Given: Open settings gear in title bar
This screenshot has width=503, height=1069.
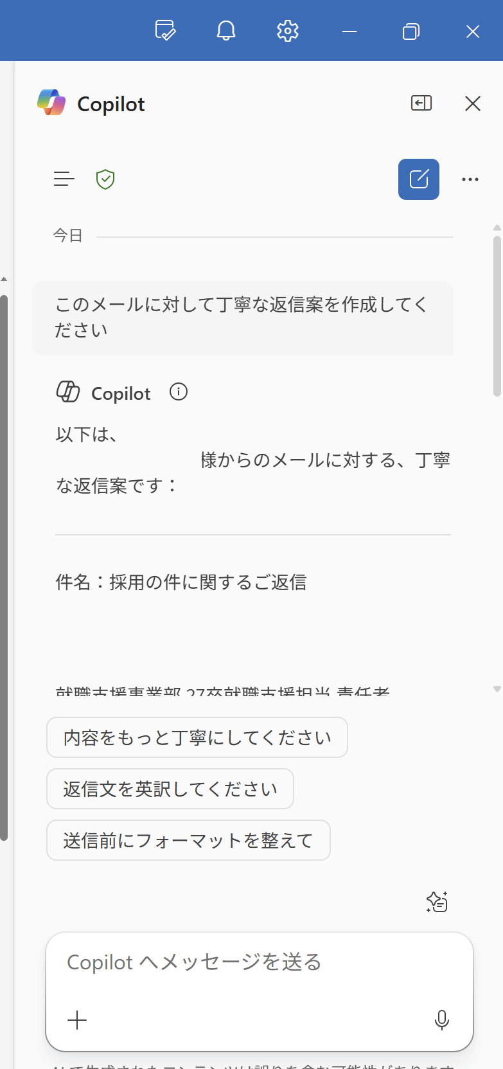Looking at the screenshot, I should pos(288,30).
